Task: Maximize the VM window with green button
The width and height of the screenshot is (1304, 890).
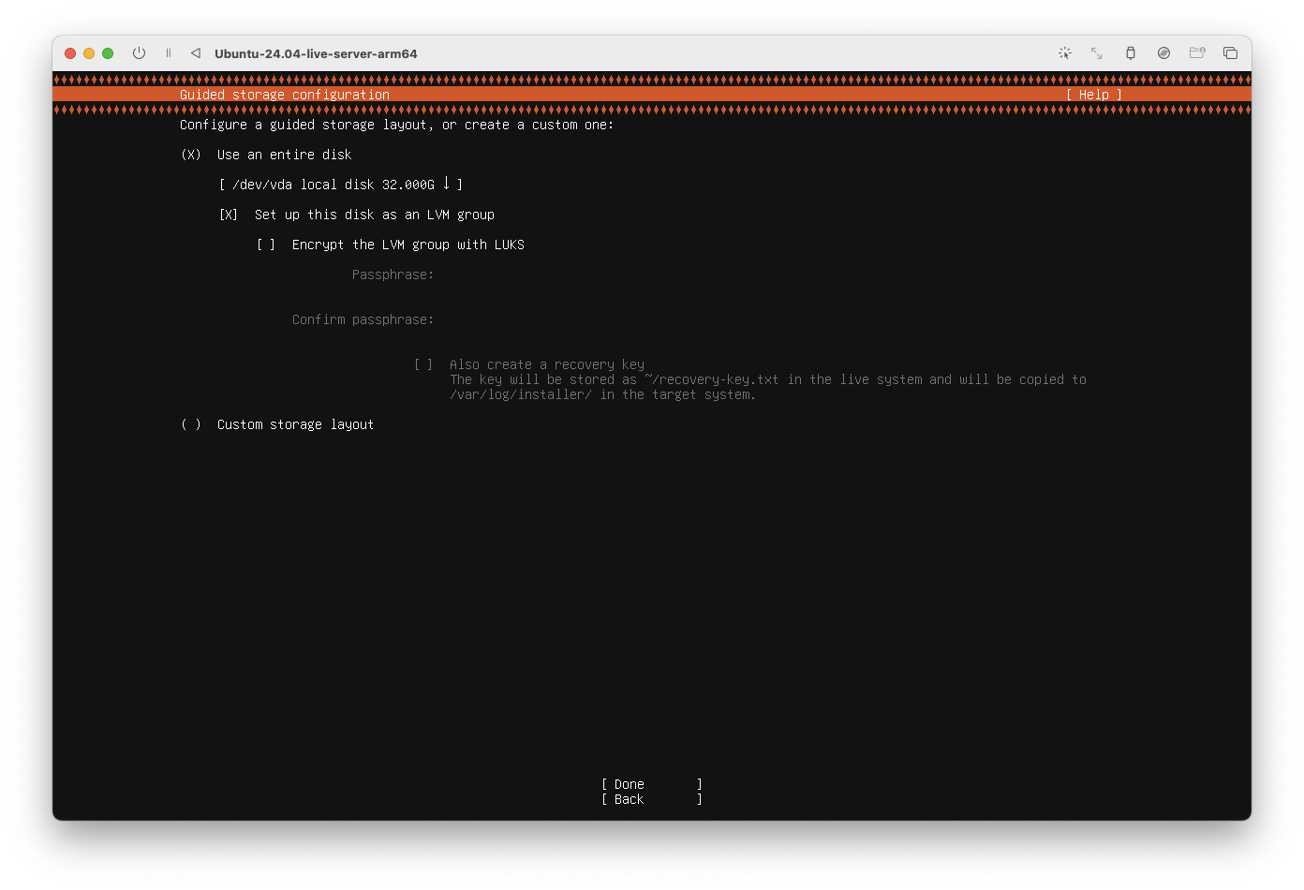Action: (x=108, y=53)
